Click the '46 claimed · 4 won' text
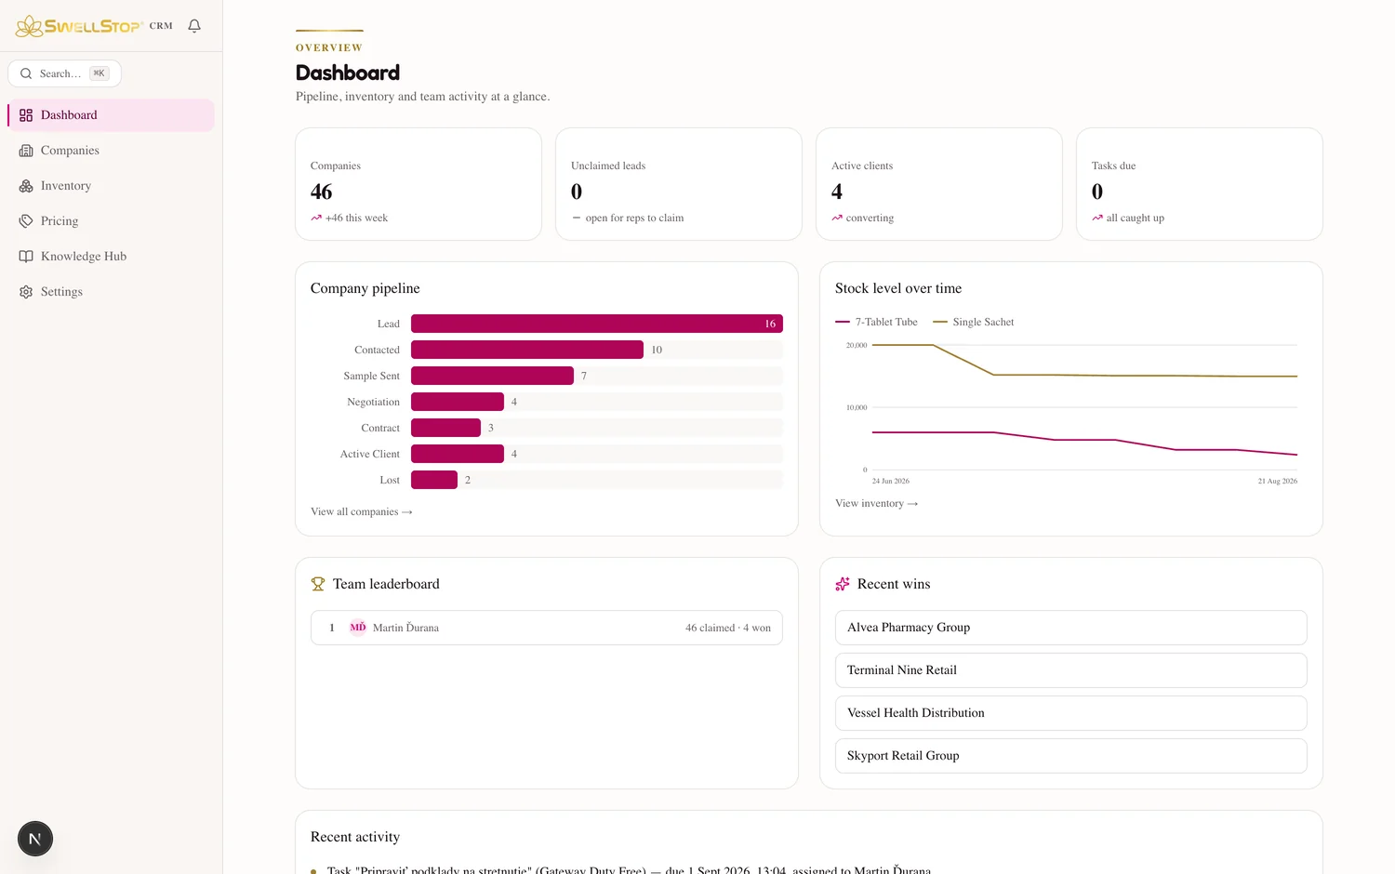 click(728, 628)
